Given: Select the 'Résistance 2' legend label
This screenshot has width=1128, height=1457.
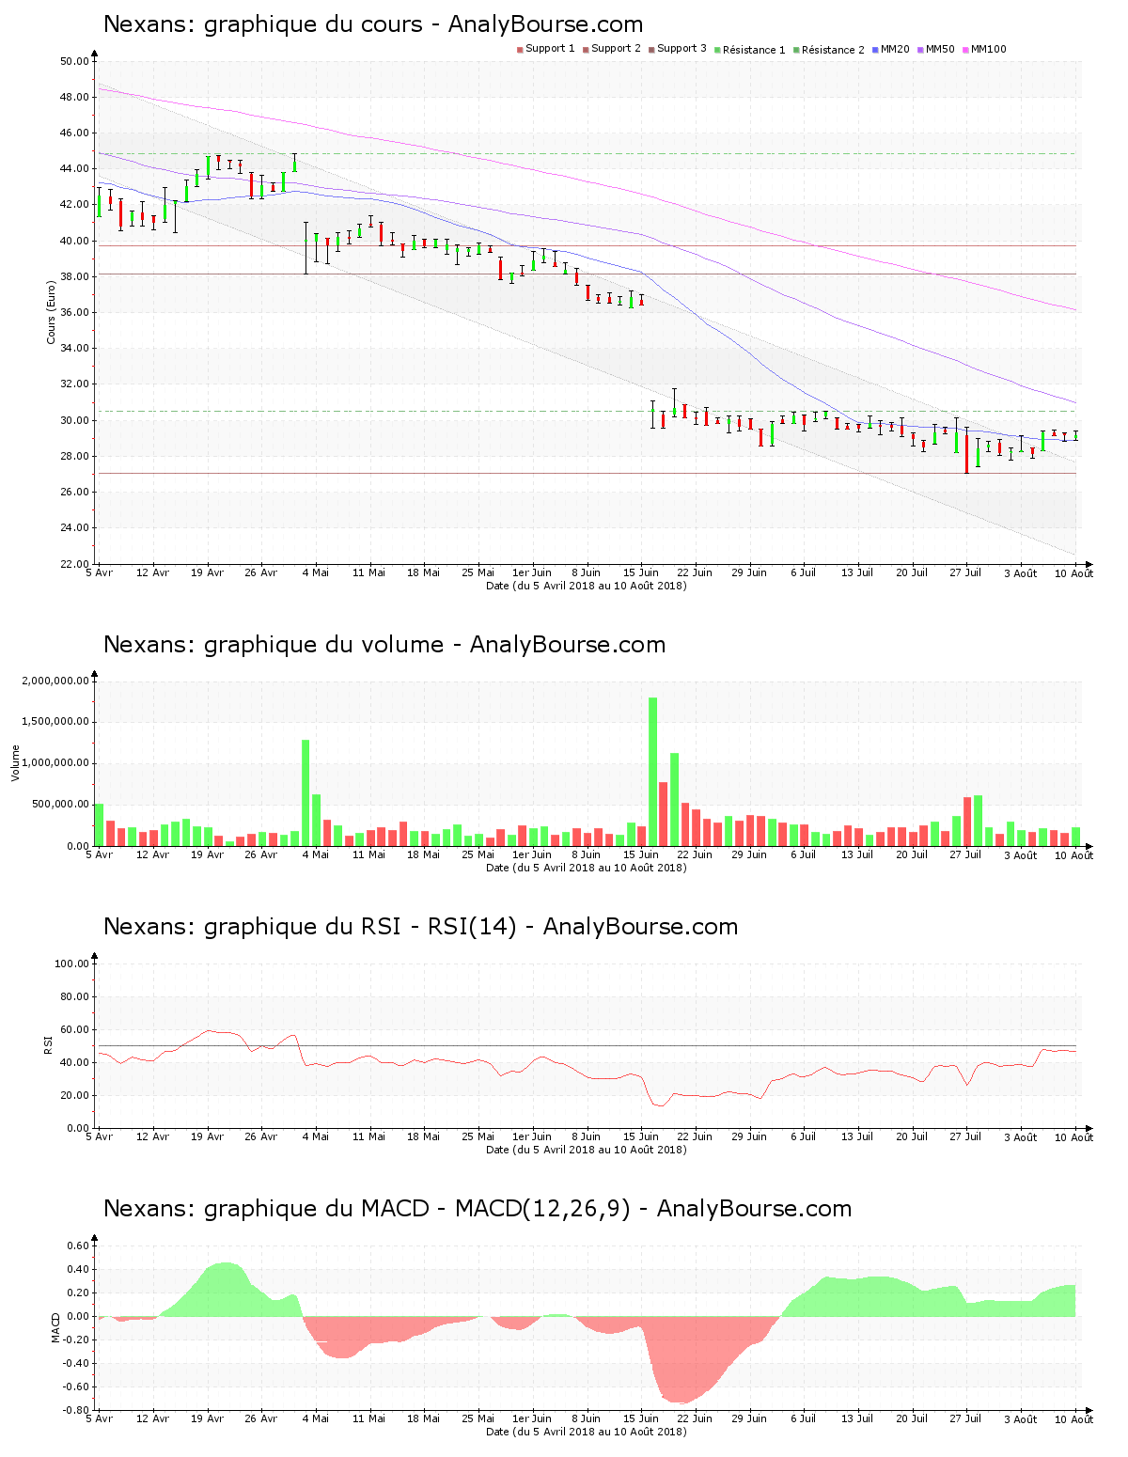Looking at the screenshot, I should pos(833,50).
